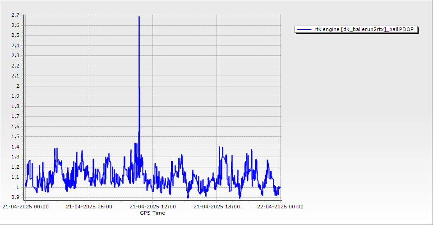The image size is (433, 225).
Task: Click the blue line sample in legend
Action: (x=304, y=29)
